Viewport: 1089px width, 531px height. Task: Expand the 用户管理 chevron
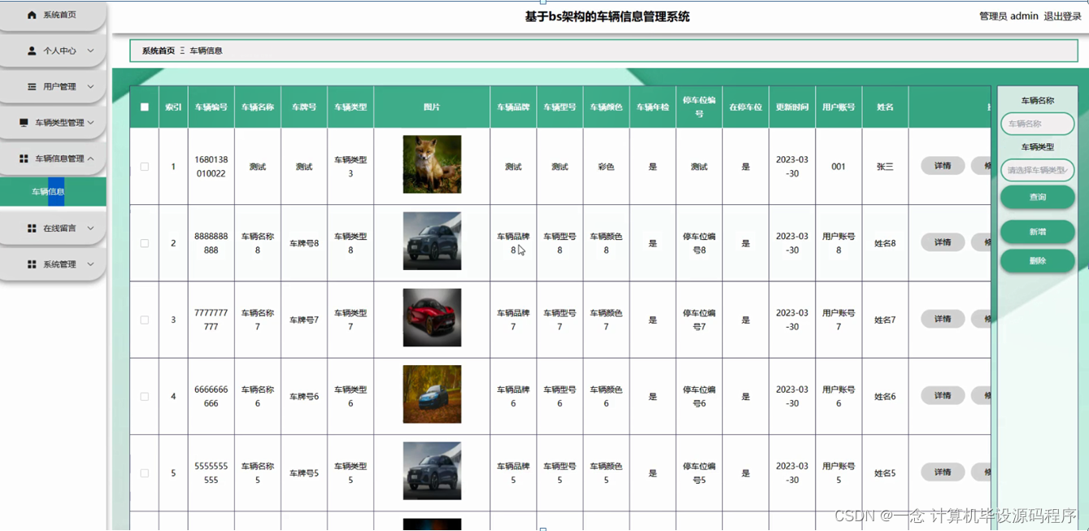(x=90, y=86)
